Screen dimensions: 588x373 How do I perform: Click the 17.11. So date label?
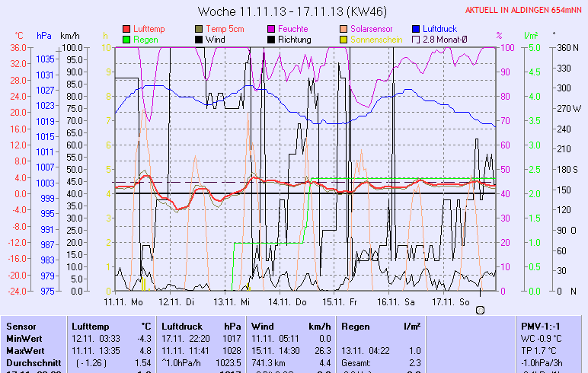click(450, 301)
